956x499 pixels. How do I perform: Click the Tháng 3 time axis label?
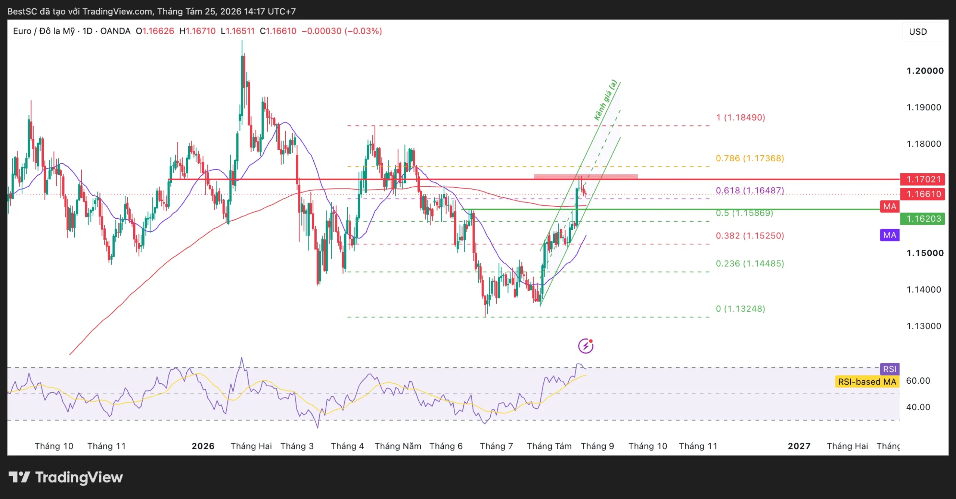[x=297, y=446]
